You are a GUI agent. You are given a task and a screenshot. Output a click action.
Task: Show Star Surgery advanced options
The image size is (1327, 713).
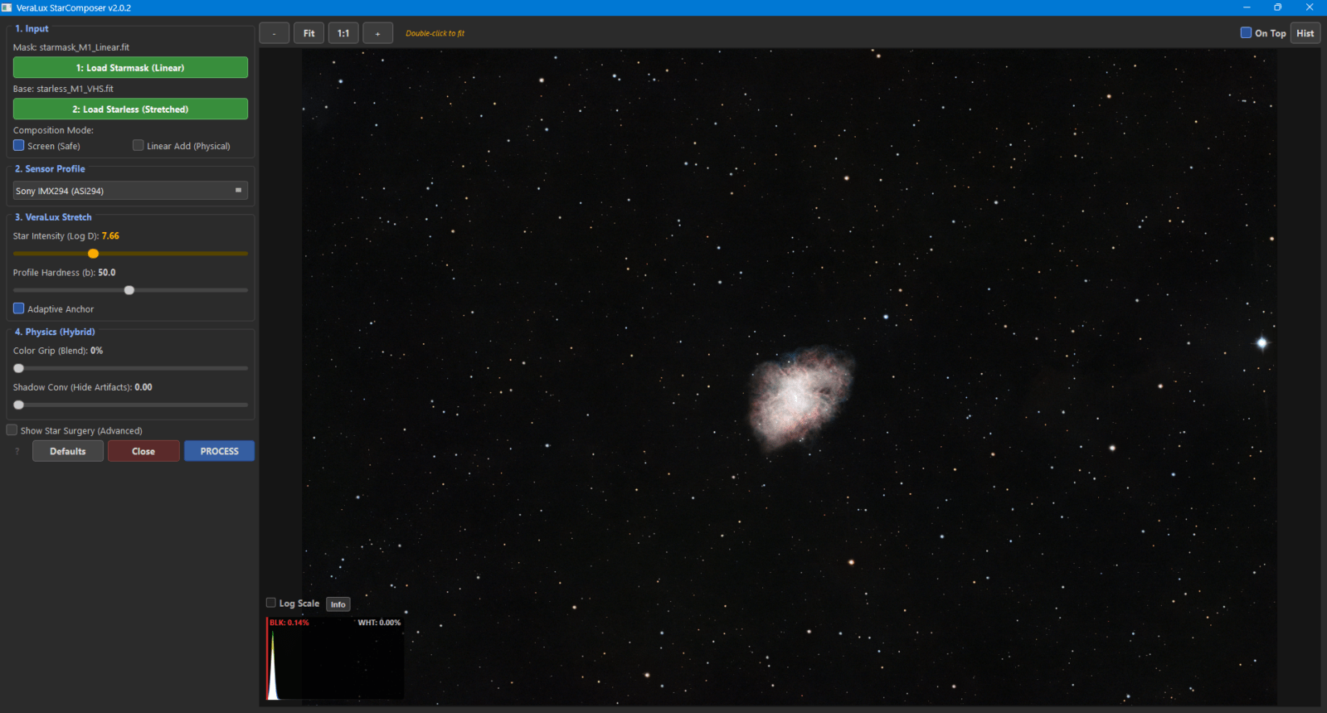[x=12, y=430]
